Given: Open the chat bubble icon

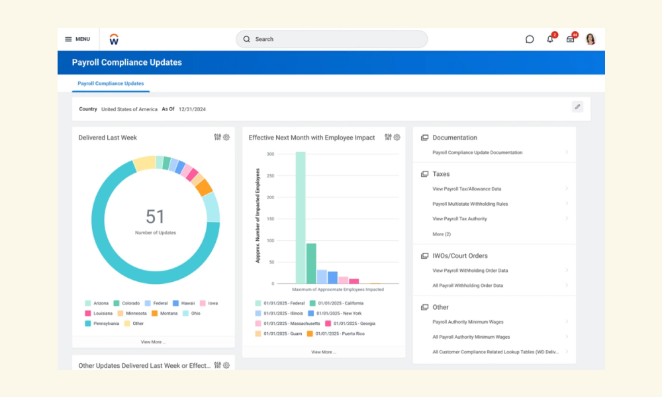Looking at the screenshot, I should click(x=530, y=39).
